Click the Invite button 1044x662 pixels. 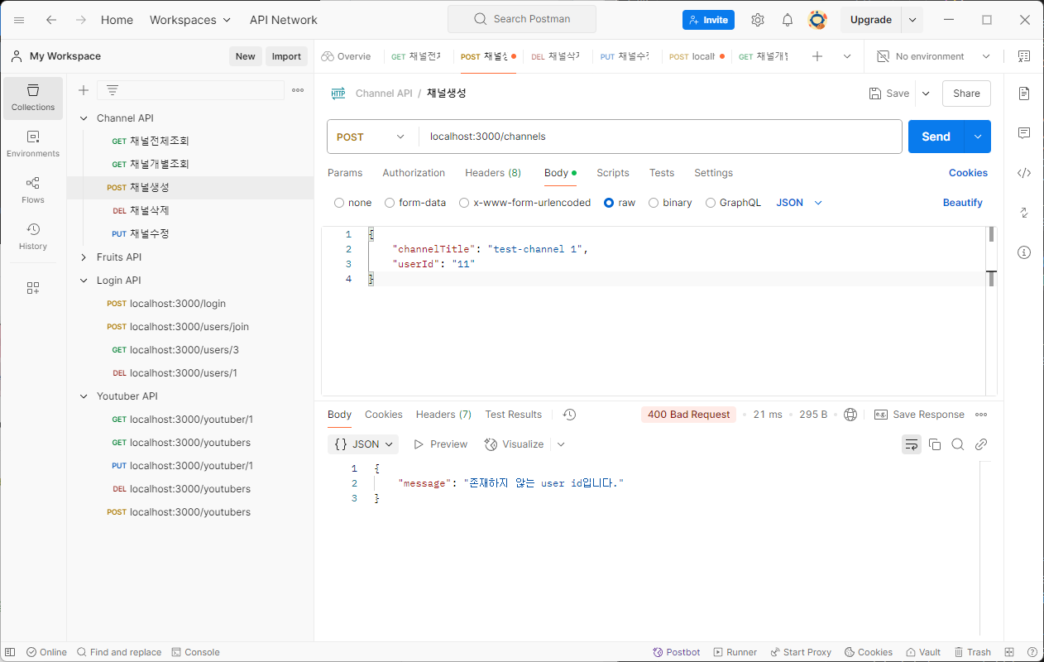[x=708, y=20]
